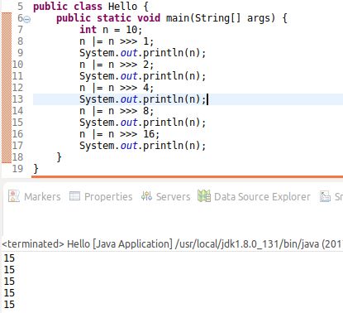Collapse the main method fold toggle
The width and height of the screenshot is (343, 313).
tap(27, 19)
